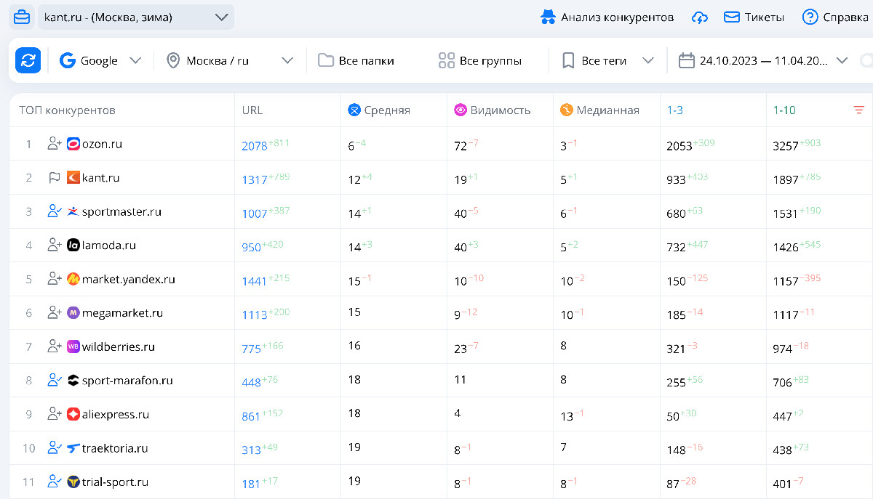Click the wildberries.ru favicon
This screenshot has width=873, height=499.
[x=73, y=346]
